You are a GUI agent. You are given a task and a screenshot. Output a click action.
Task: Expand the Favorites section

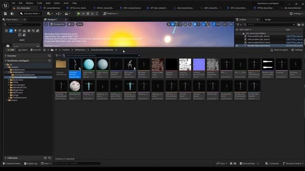point(5,56)
